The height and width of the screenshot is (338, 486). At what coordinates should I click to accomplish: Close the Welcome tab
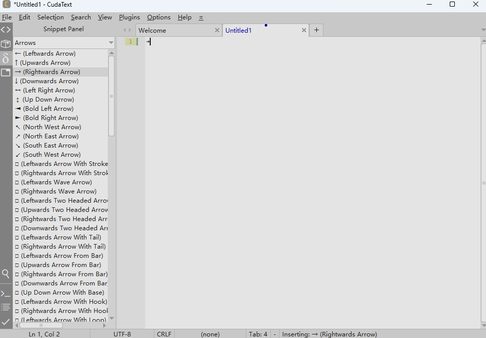pos(217,31)
